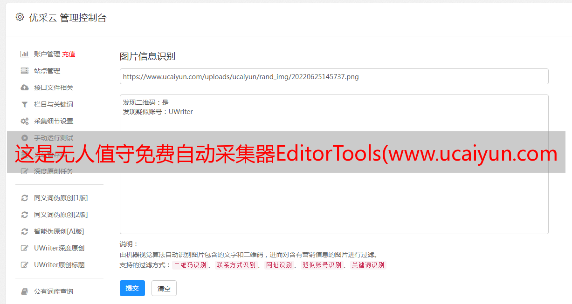
Task: Click the edit icon for UWriter原创标题
Action: click(25, 265)
